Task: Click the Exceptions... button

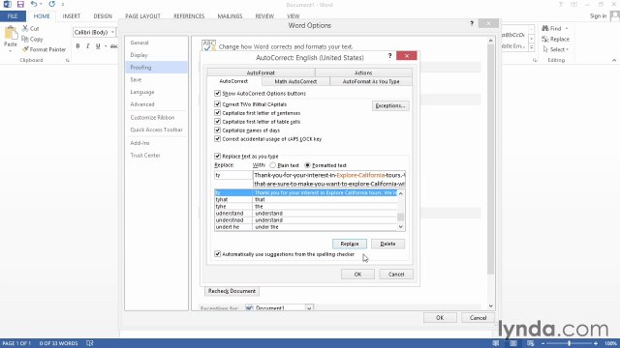Action: click(x=390, y=105)
